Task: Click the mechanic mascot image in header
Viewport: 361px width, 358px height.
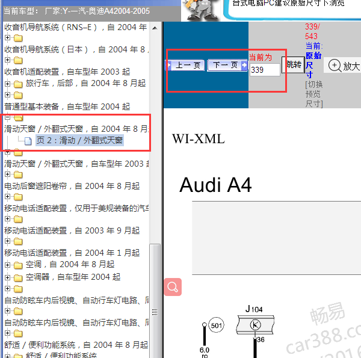Action: tap(200, 10)
